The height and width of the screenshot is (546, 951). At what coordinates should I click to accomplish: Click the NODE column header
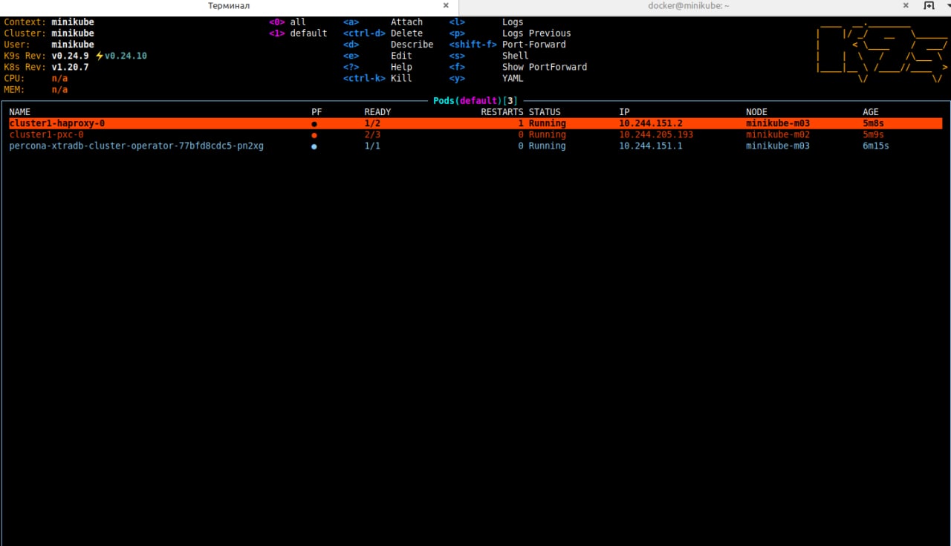(x=756, y=112)
